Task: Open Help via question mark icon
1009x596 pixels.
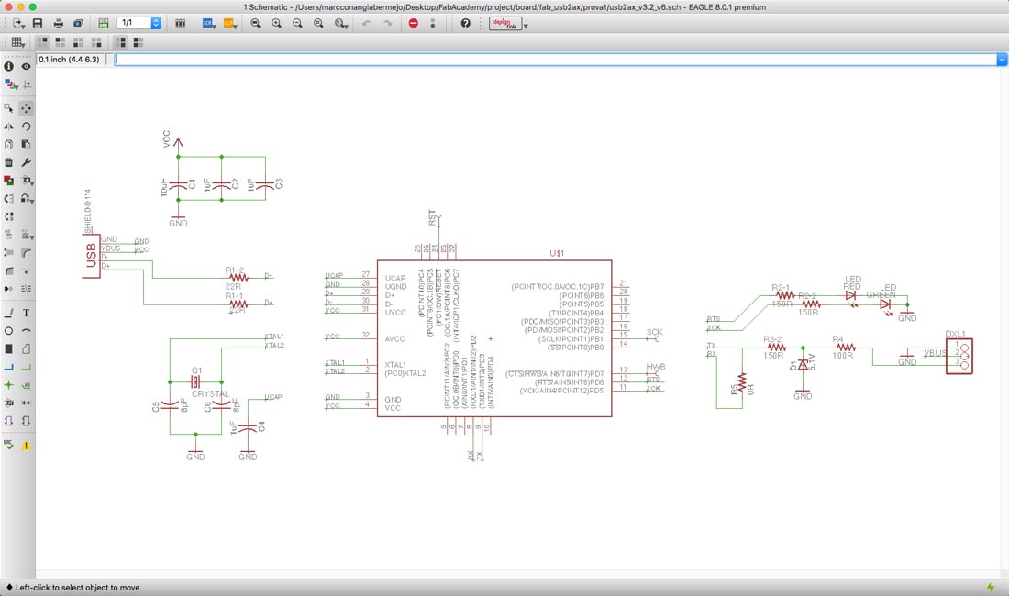Action: tap(465, 23)
